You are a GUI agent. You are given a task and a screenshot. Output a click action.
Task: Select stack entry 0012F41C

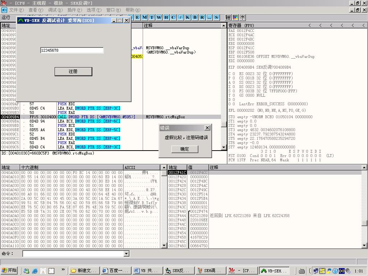pyautogui.click(x=264, y=172)
